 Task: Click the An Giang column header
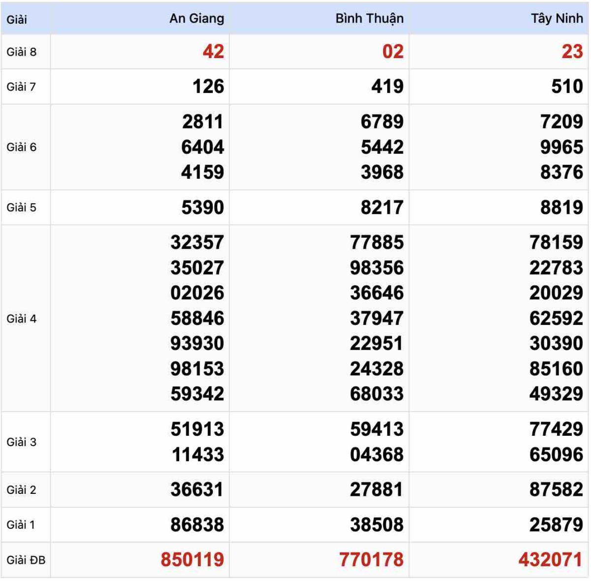197,19
